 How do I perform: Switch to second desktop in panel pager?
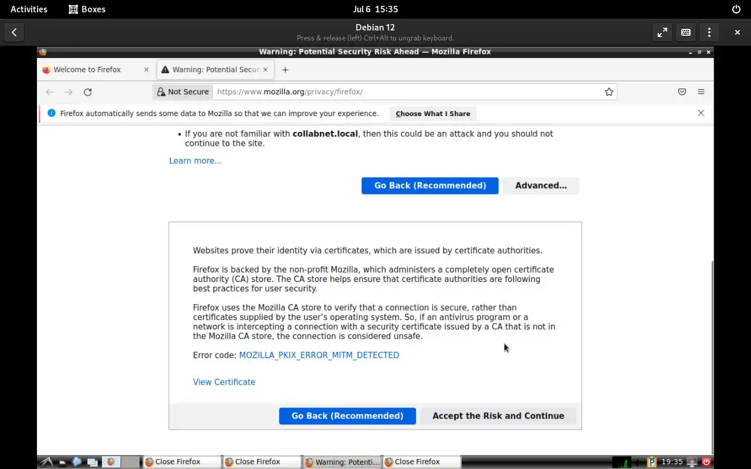tap(131, 462)
